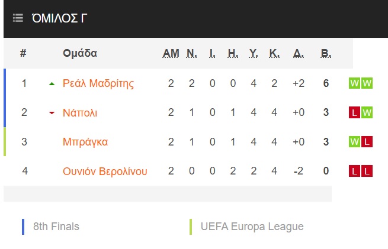Click the blue 8th Finals legend marker

click(x=23, y=227)
